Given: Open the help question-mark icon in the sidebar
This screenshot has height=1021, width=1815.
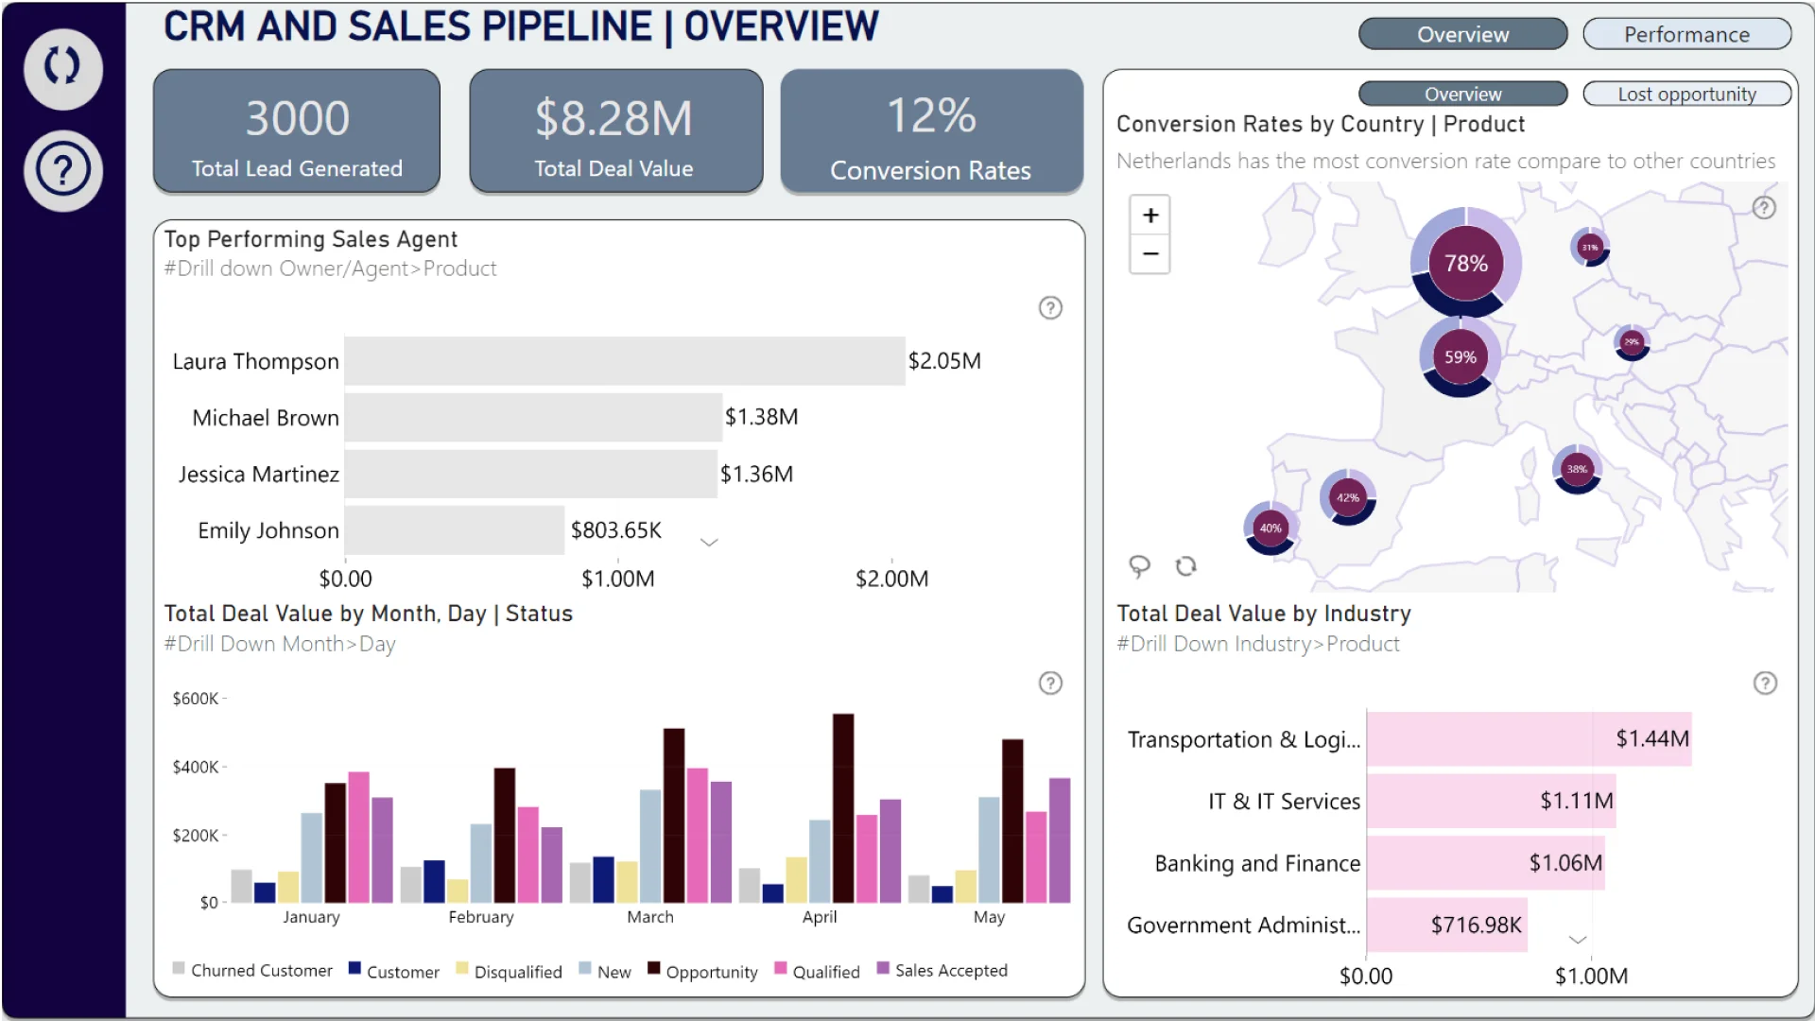Looking at the screenshot, I should (63, 171).
